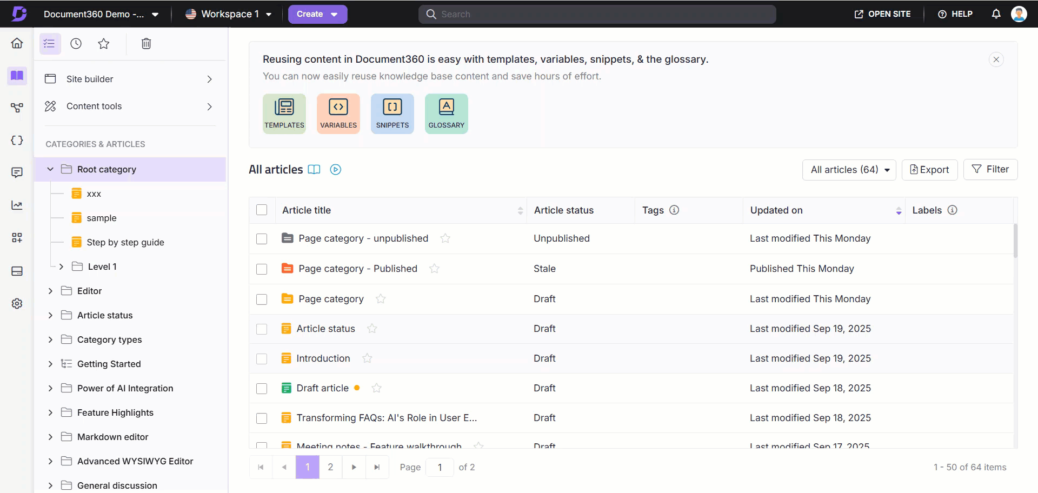Click the Filter button
Viewport: 1038px width, 493px height.
click(990, 169)
